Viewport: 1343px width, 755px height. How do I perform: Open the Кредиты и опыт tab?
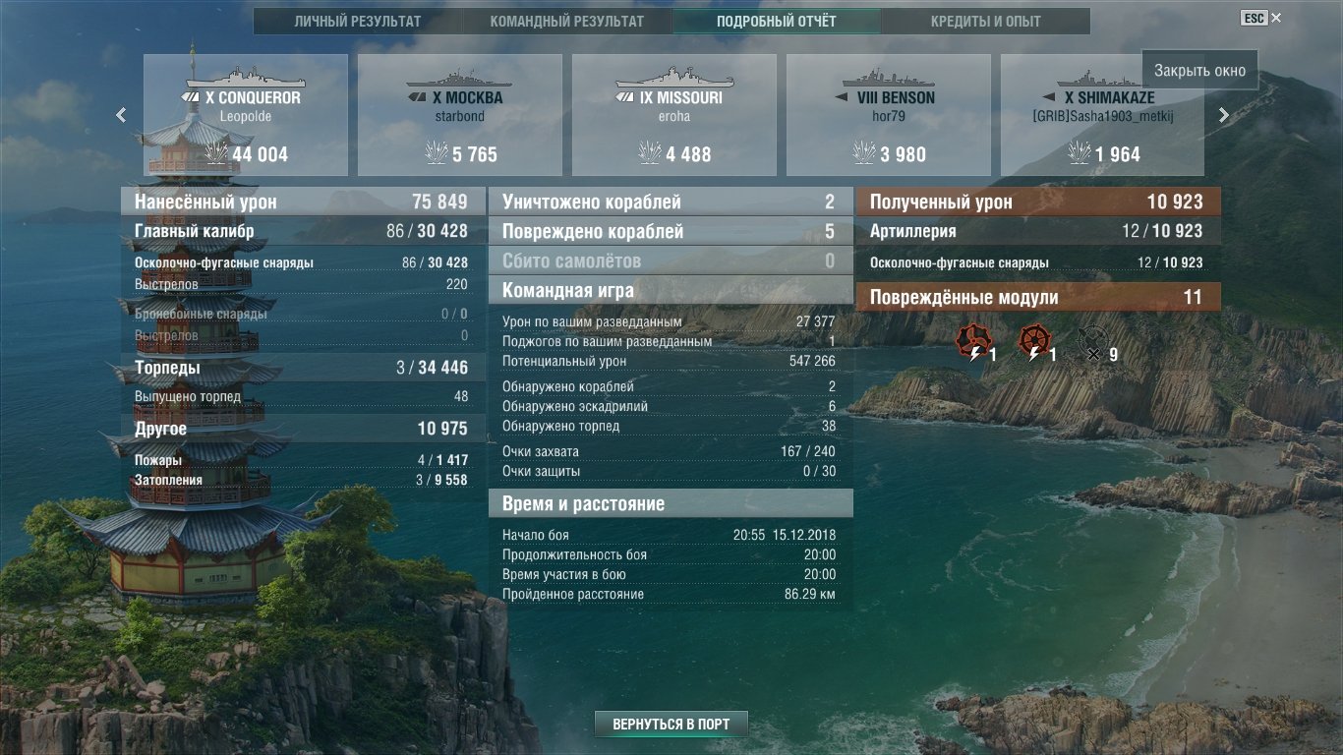(x=986, y=21)
